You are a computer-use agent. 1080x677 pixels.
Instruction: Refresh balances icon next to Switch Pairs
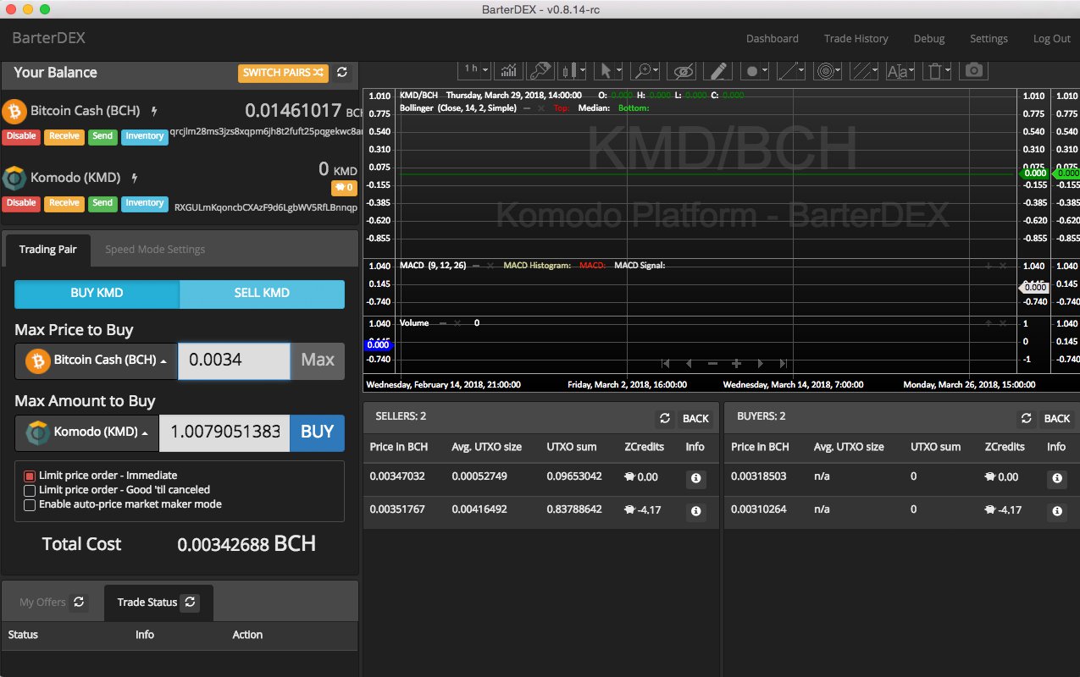[x=342, y=72]
